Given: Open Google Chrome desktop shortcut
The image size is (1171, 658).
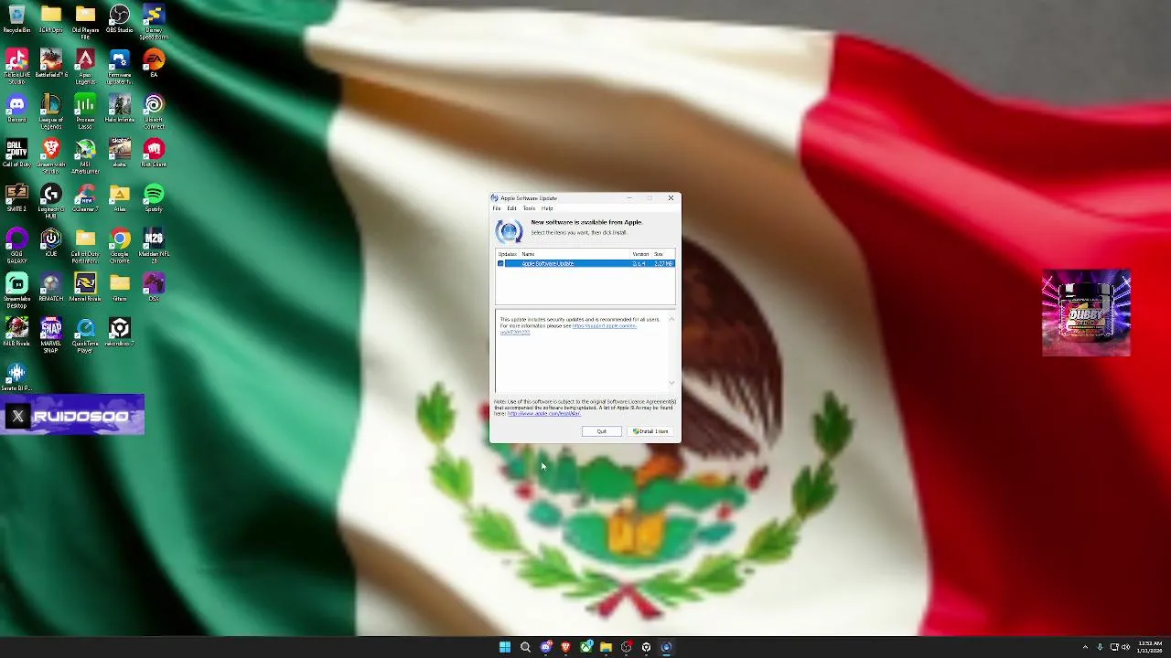Looking at the screenshot, I should (119, 245).
